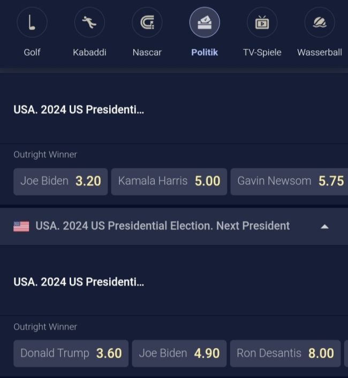348x378 pixels.
Task: Open the second USA 2024 US Presidenti... event
Action: pyautogui.click(x=79, y=281)
